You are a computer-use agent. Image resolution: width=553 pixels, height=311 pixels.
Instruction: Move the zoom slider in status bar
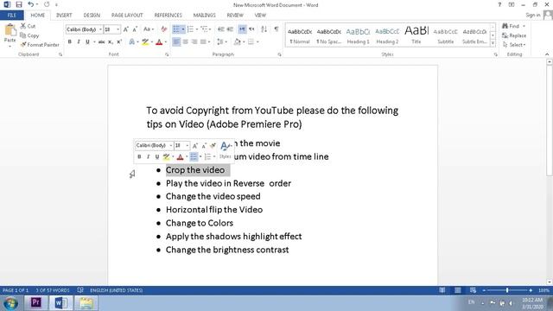click(507, 290)
